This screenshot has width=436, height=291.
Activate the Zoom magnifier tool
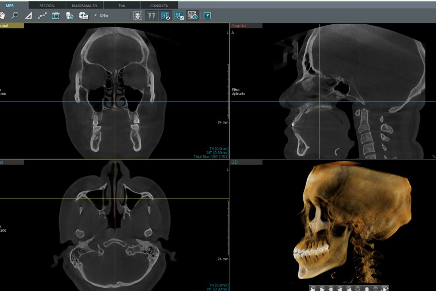15,16
